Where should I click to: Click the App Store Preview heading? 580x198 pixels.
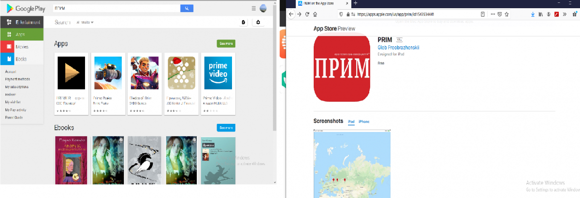(334, 28)
